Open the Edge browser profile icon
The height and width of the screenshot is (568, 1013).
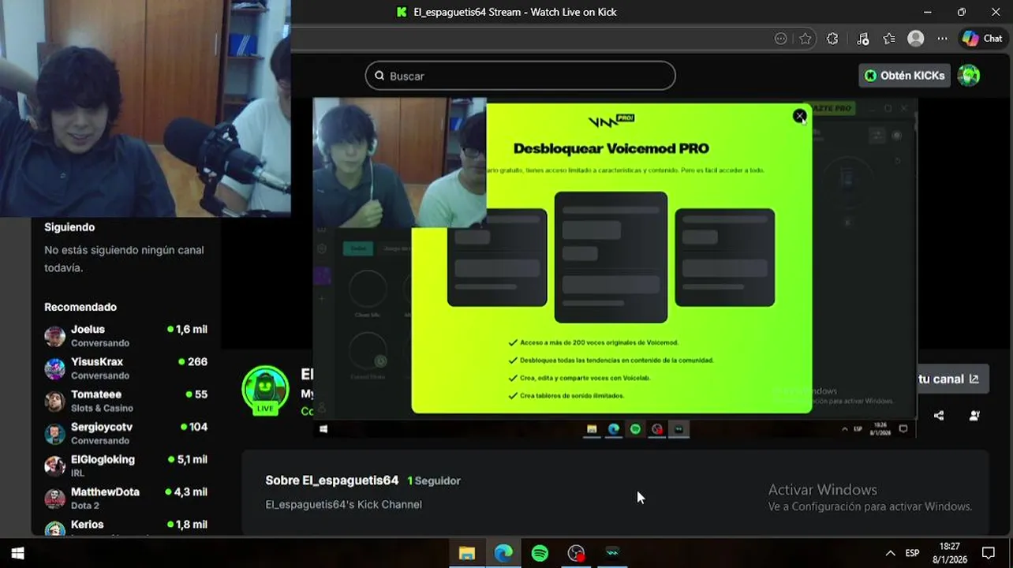coord(915,39)
